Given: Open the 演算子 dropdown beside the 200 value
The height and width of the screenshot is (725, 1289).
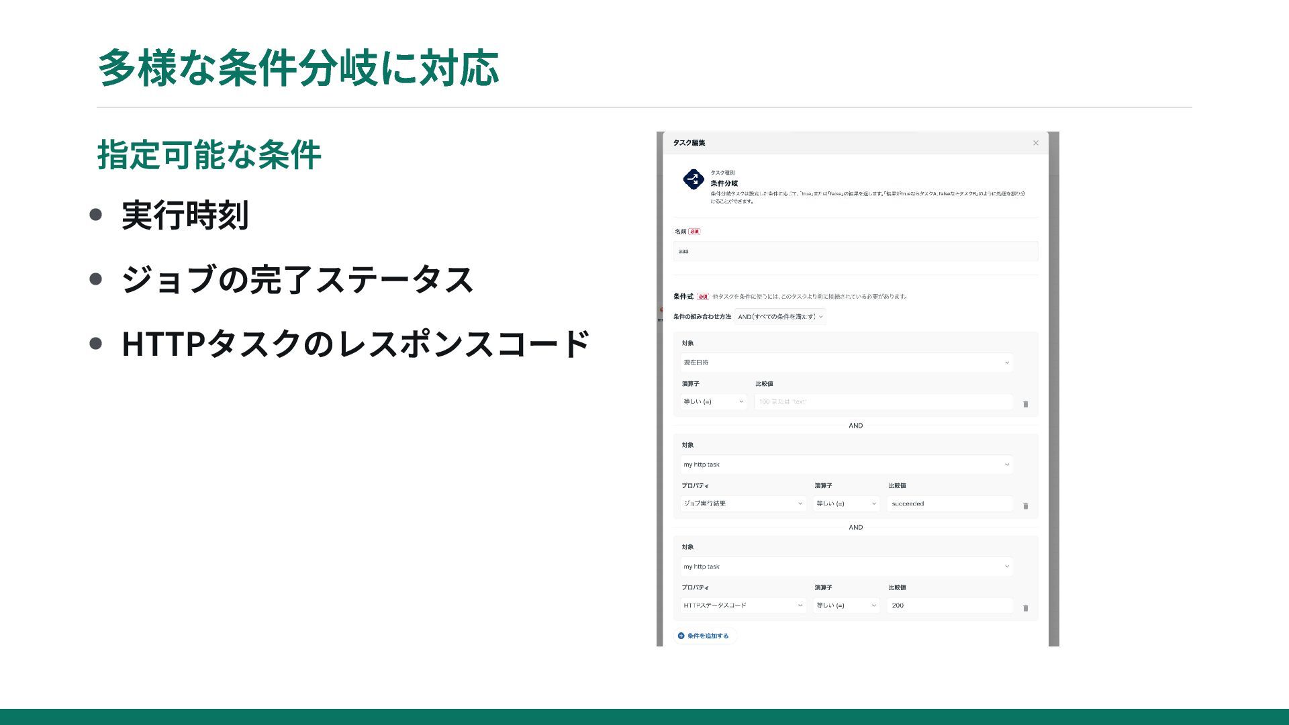Looking at the screenshot, I should (846, 606).
